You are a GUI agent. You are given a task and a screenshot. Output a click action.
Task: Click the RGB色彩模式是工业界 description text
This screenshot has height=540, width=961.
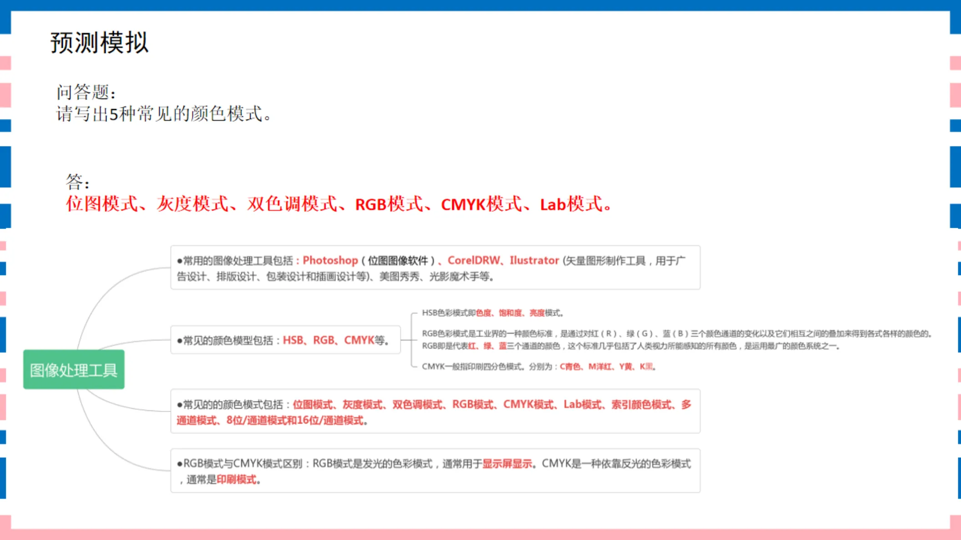coord(678,334)
